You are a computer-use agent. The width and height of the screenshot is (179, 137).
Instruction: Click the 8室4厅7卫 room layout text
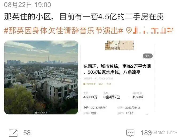112,97
